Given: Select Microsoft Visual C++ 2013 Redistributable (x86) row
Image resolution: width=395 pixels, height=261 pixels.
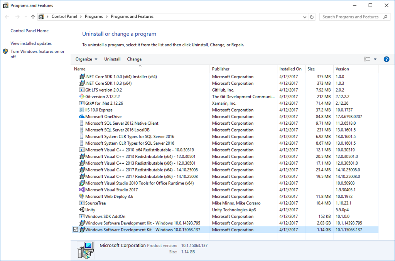Looking at the screenshot, I should [225, 163].
